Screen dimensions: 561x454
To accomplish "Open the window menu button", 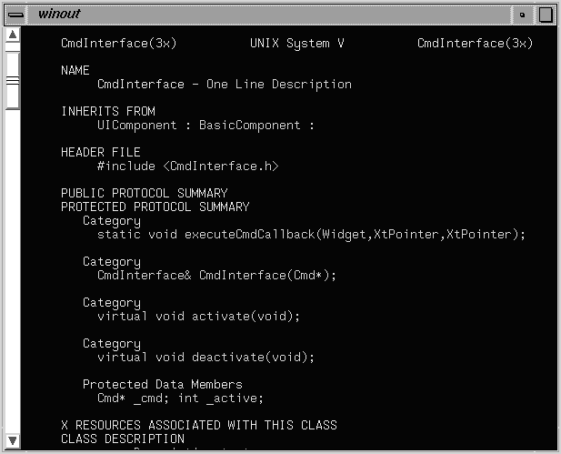I will (15, 15).
